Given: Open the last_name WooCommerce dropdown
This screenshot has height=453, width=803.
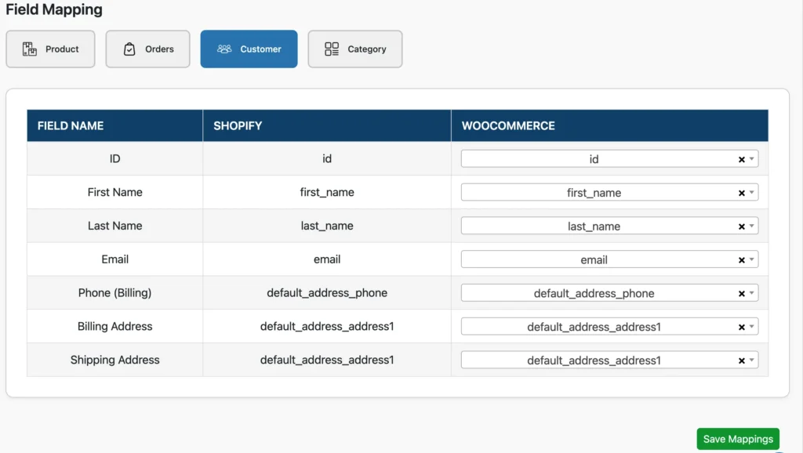Looking at the screenshot, I should [x=752, y=226].
